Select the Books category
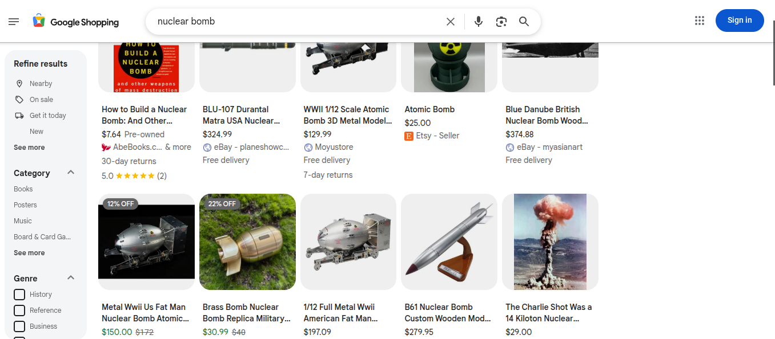The image size is (775, 339). [x=23, y=189]
